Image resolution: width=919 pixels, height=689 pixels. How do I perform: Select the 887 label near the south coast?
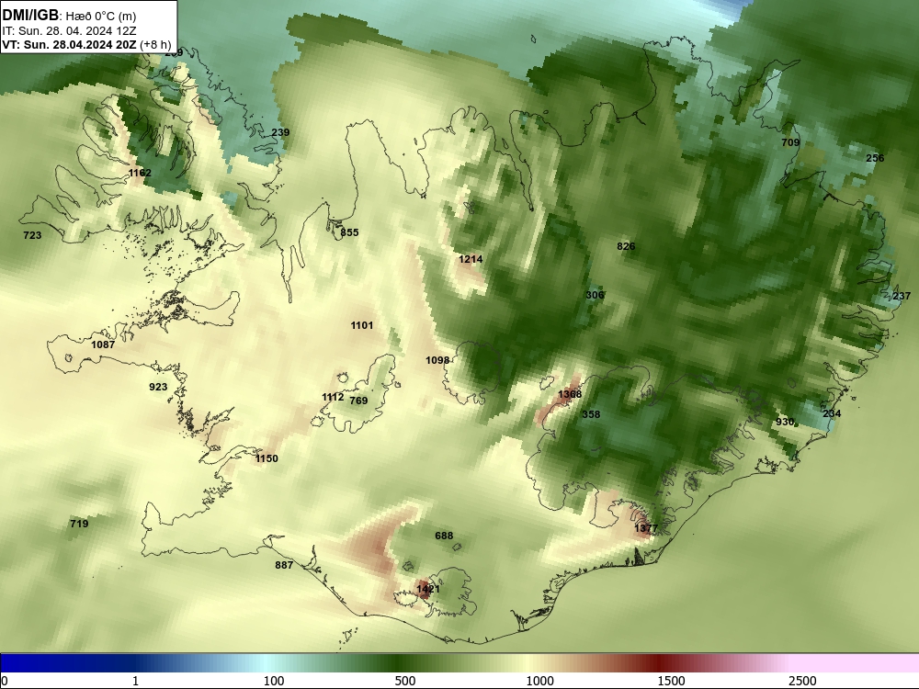click(x=284, y=565)
